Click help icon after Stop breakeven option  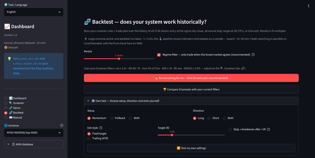tap(269, 130)
